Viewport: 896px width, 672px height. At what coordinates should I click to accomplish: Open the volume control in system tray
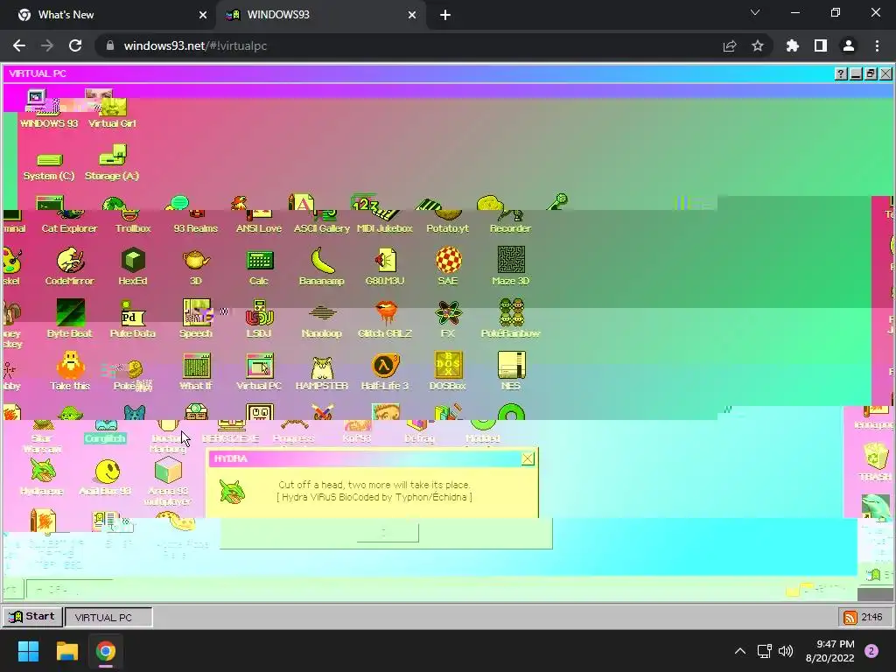(x=786, y=651)
